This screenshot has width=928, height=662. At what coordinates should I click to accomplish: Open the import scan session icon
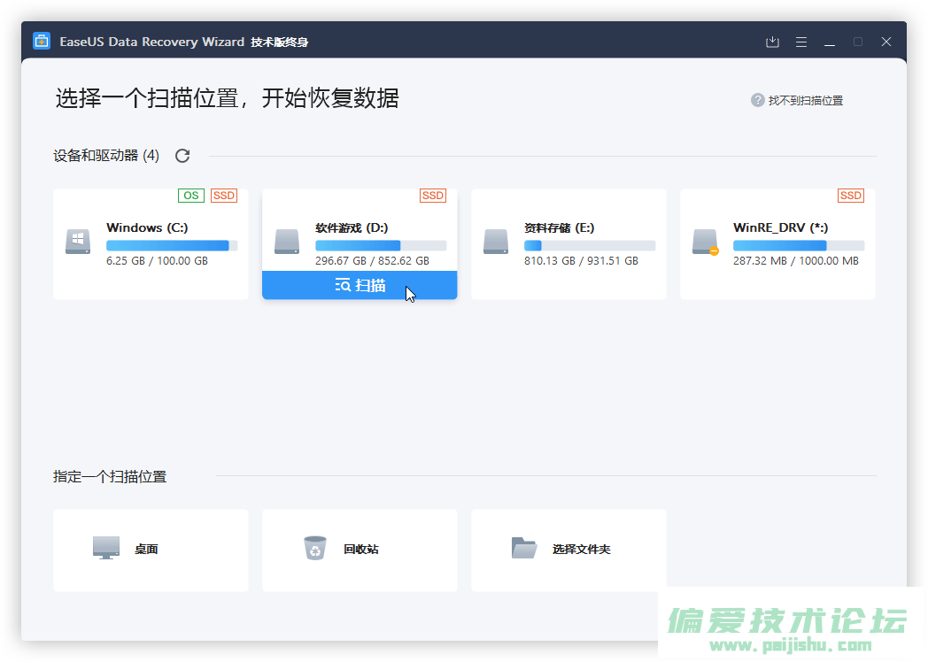pyautogui.click(x=772, y=42)
